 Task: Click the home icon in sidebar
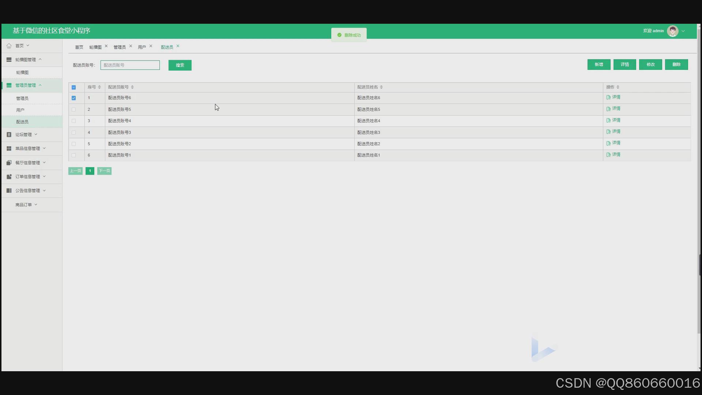9,46
